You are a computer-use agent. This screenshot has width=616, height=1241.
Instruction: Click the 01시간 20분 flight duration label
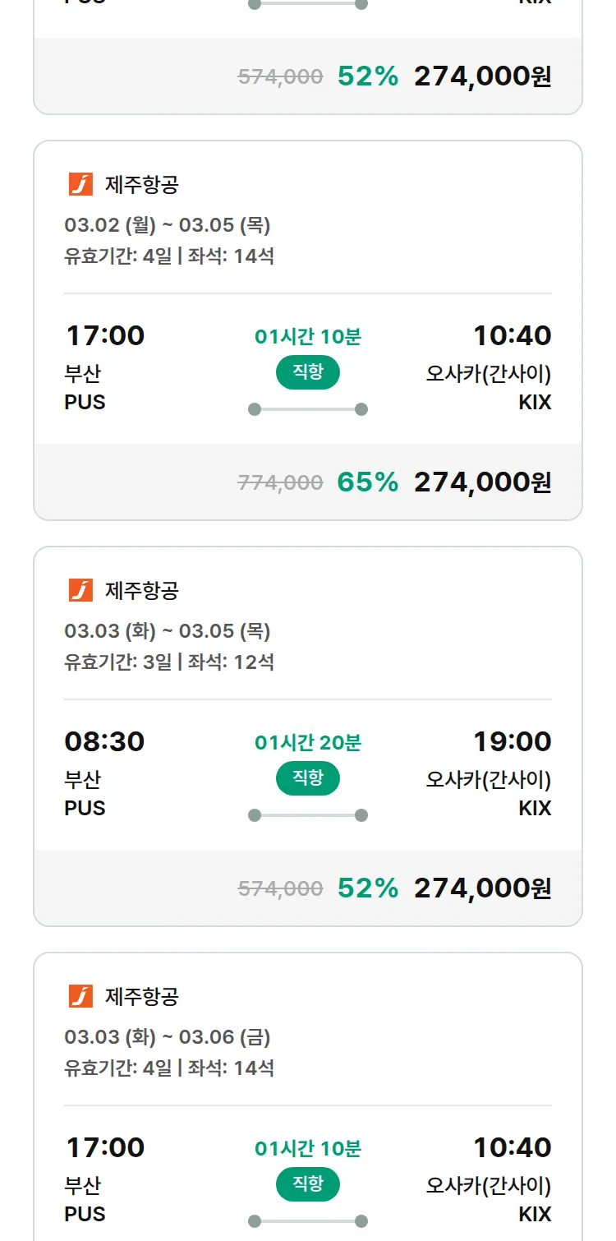click(308, 743)
